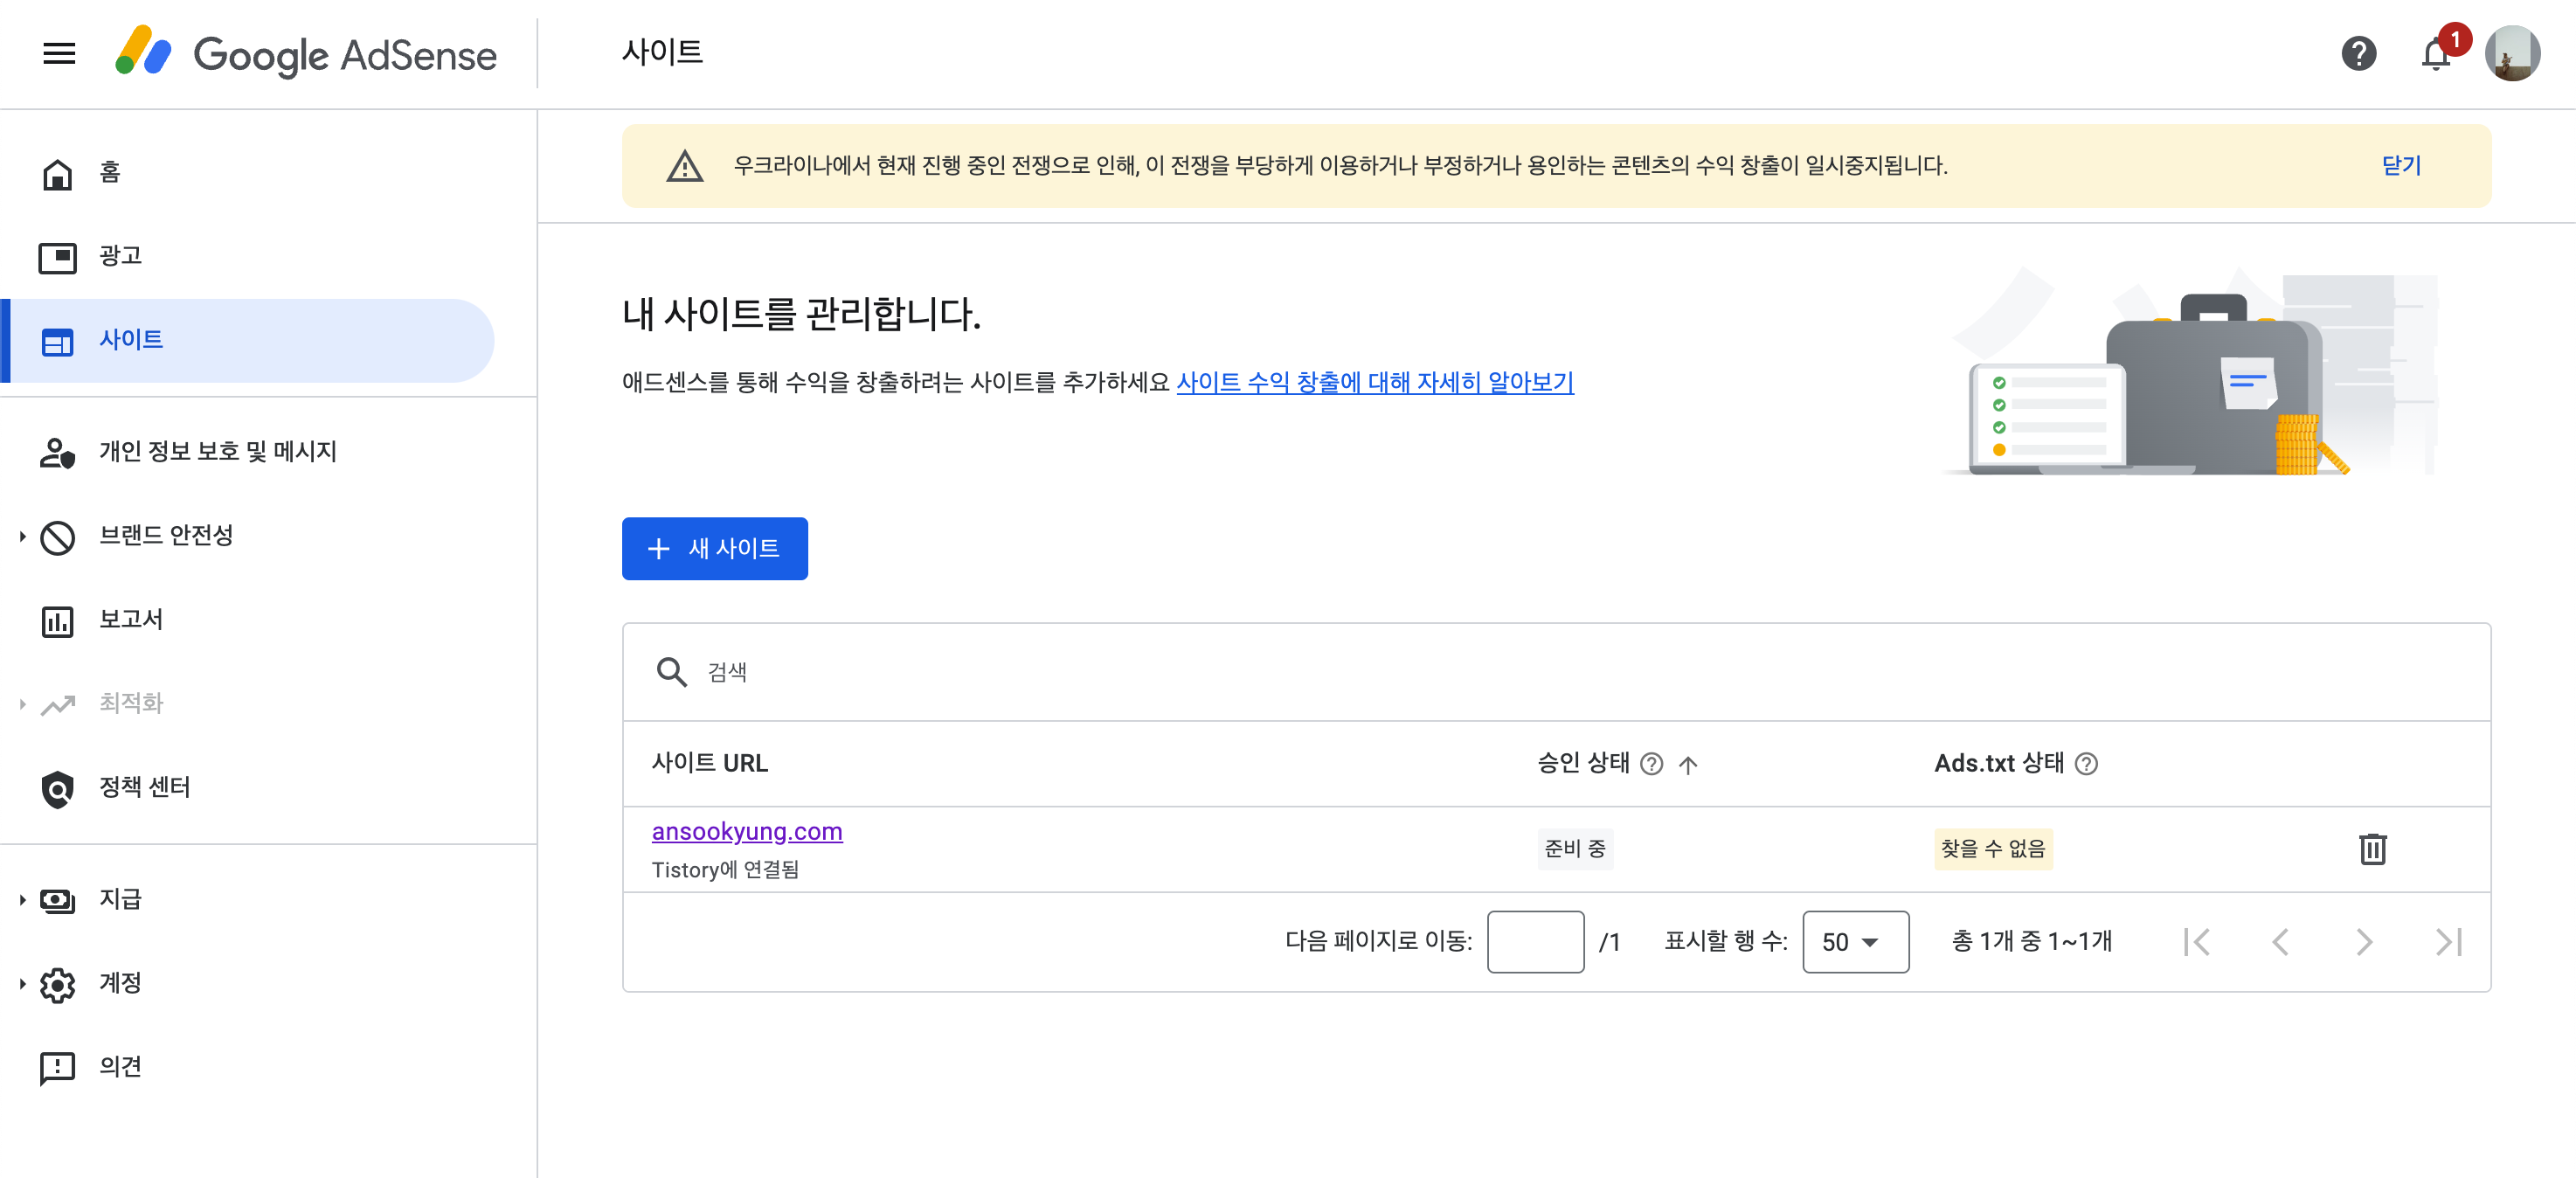
Task: Click the help question mark icon
Action: click(x=2358, y=53)
